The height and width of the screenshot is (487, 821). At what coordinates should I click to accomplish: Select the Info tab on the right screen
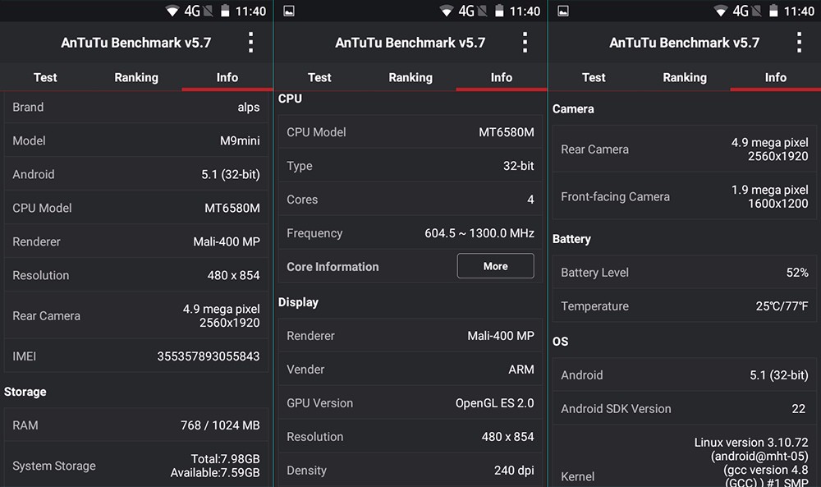pyautogui.click(x=776, y=77)
